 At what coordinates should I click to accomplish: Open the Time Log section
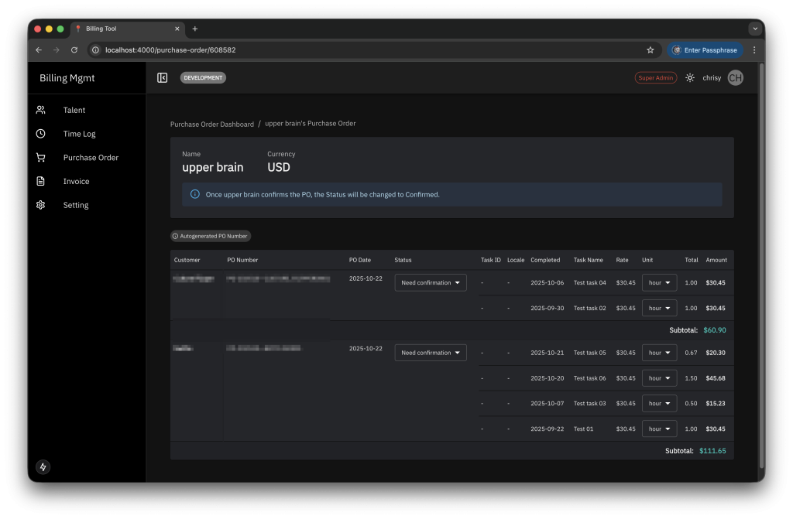79,134
